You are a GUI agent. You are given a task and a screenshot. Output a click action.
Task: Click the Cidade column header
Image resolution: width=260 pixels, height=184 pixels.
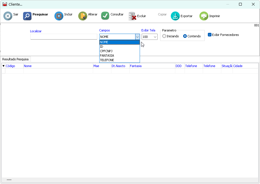pyautogui.click(x=238, y=66)
